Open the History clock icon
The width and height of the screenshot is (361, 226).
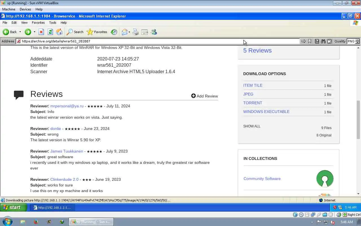click(114, 32)
